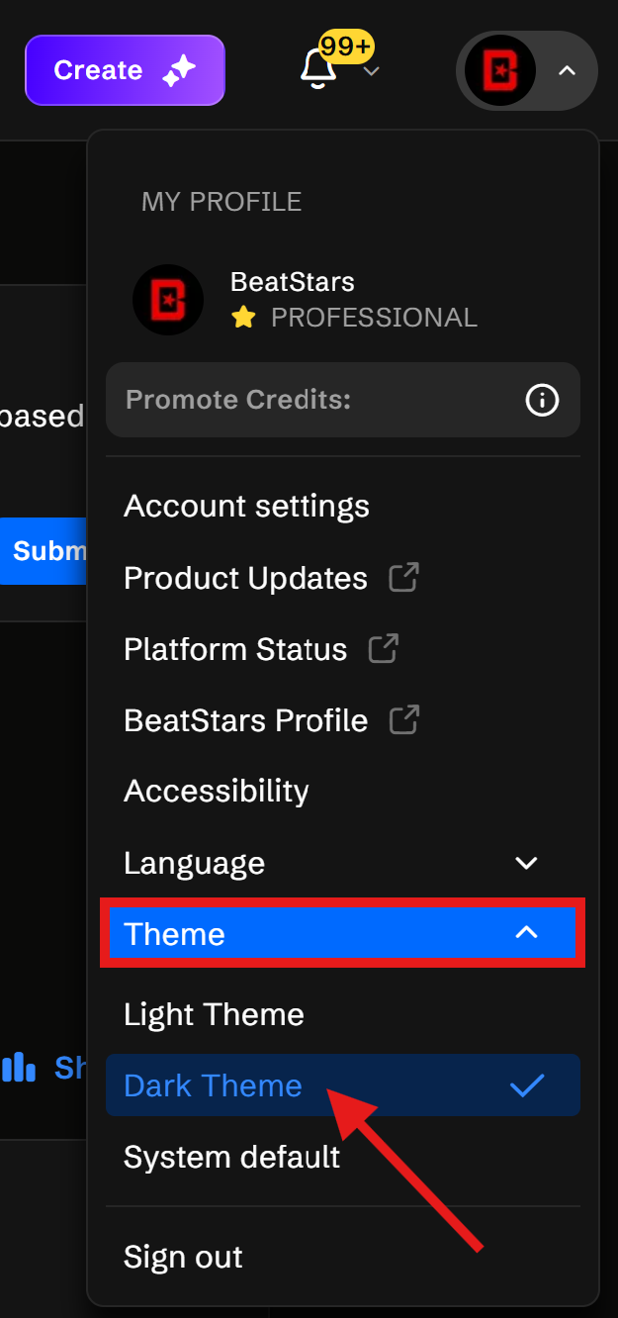Click the checkmark next to Dark Theme
This screenshot has width=618, height=1318.
click(527, 1085)
